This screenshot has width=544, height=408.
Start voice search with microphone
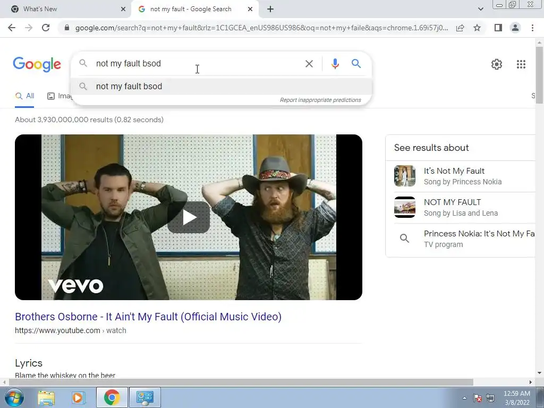tap(335, 64)
